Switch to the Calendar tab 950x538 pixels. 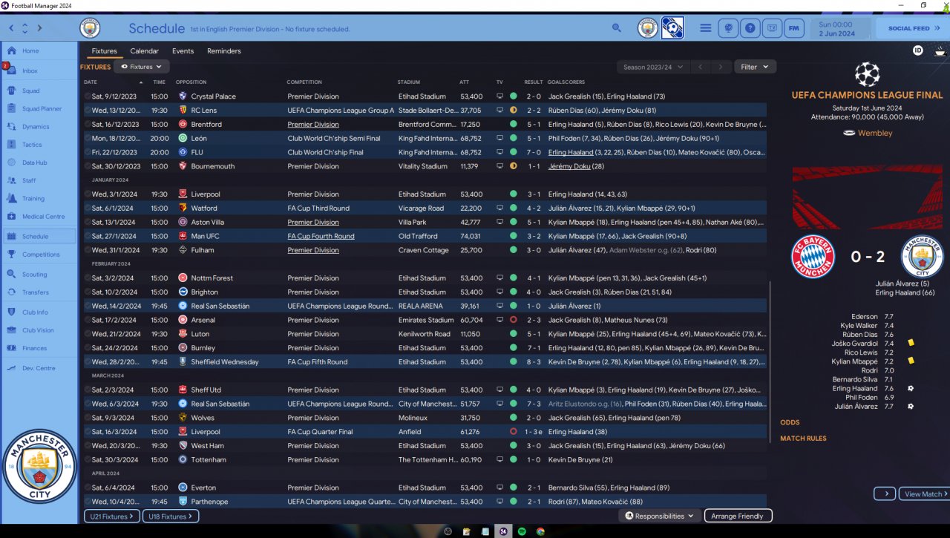click(145, 51)
